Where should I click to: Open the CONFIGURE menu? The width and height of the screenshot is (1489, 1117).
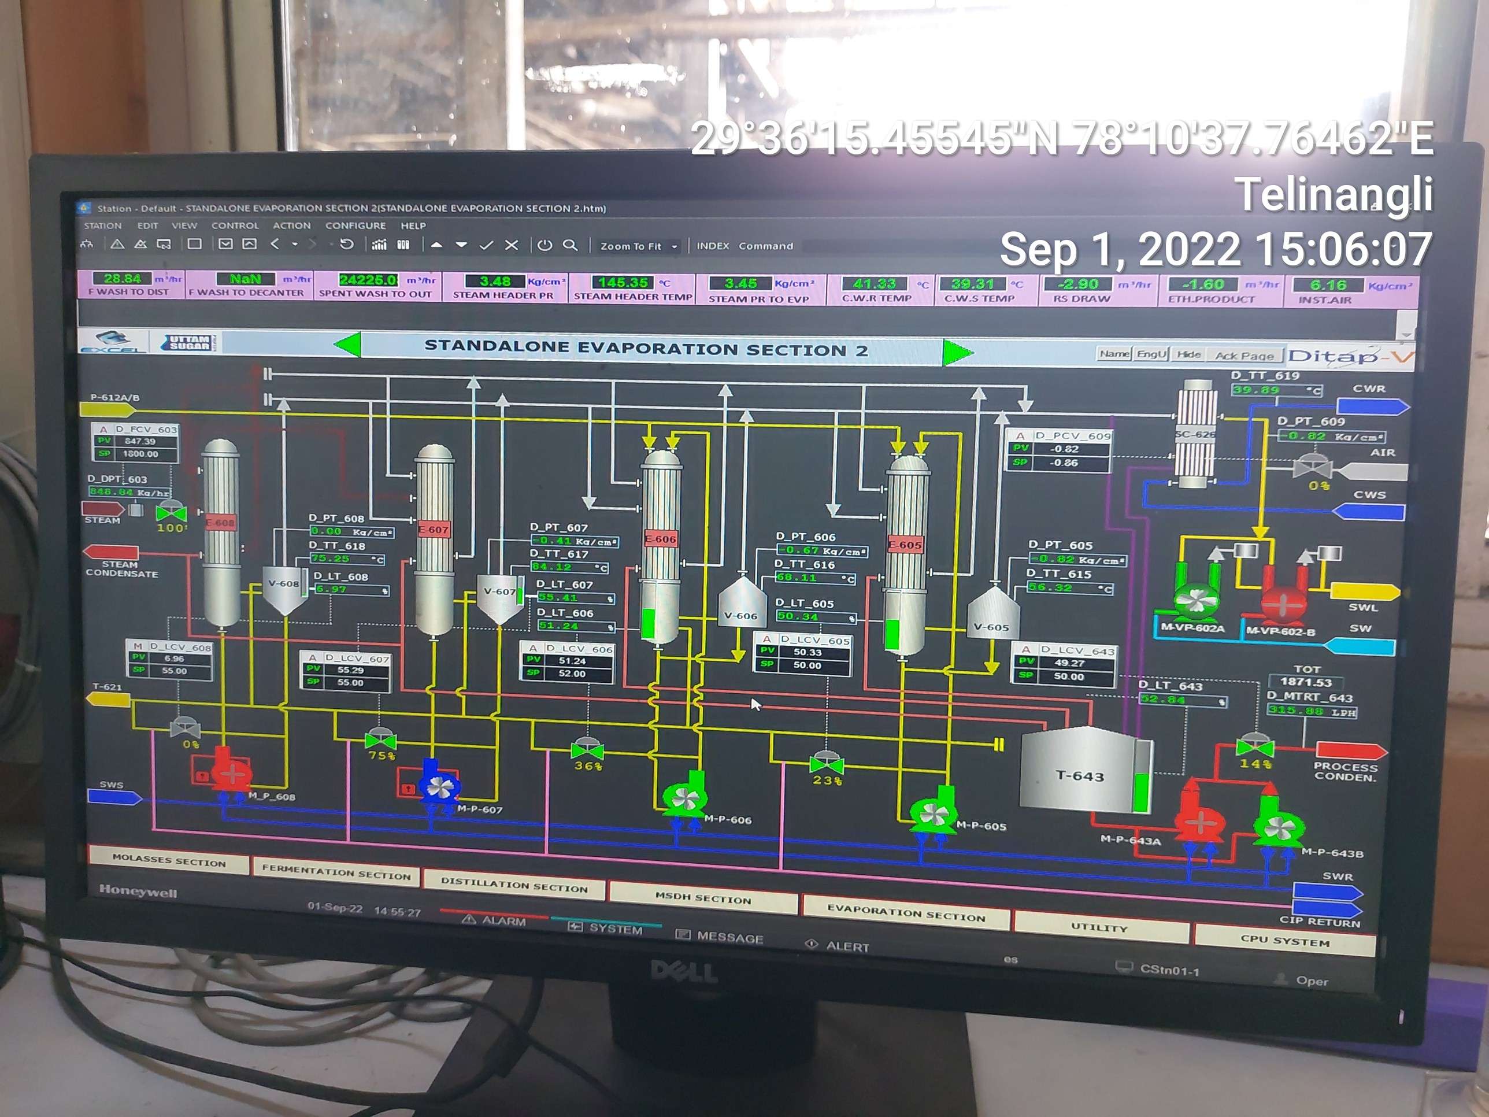tap(355, 225)
